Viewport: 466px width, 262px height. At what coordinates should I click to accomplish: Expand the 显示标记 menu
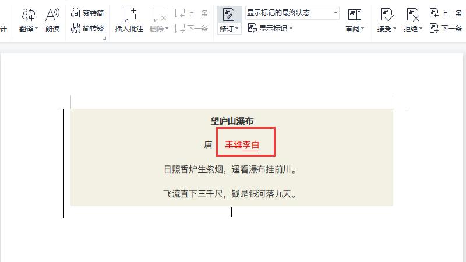[270, 28]
